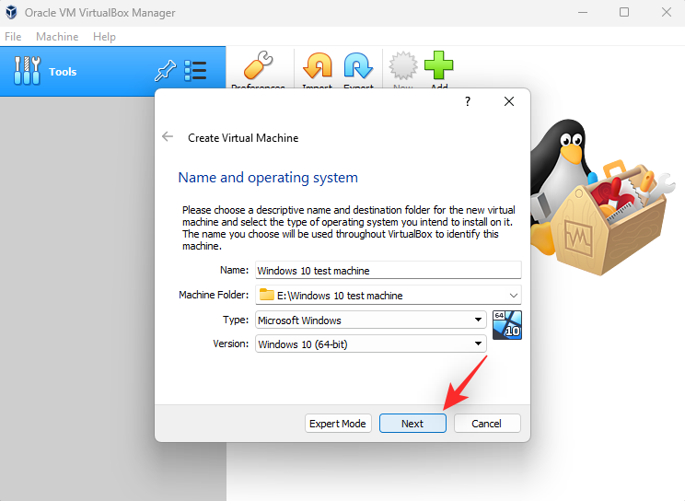
Task: Click the Windows 10 64-bit OS badge
Action: (506, 325)
